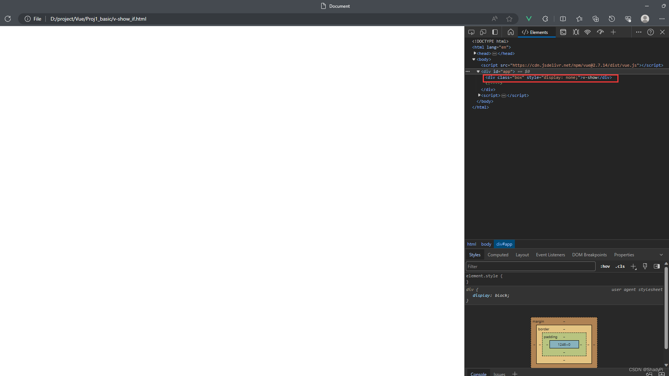Image resolution: width=669 pixels, height=376 pixels.
Task: Click the div#app breadcrumb
Action: pyautogui.click(x=504, y=244)
